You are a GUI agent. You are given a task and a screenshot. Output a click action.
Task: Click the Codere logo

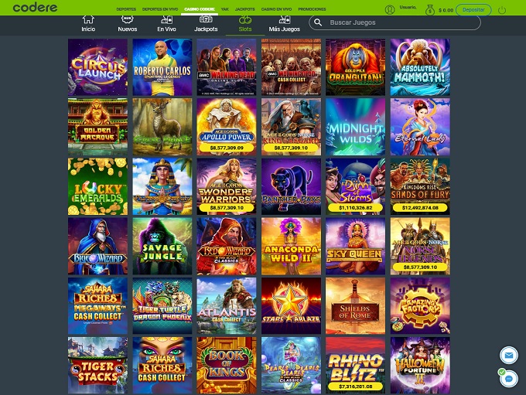point(35,8)
